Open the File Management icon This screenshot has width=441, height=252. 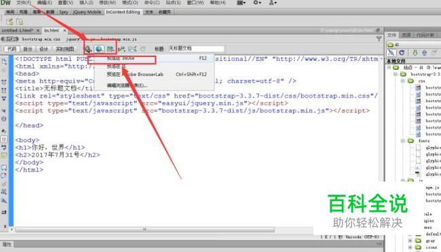(x=110, y=49)
